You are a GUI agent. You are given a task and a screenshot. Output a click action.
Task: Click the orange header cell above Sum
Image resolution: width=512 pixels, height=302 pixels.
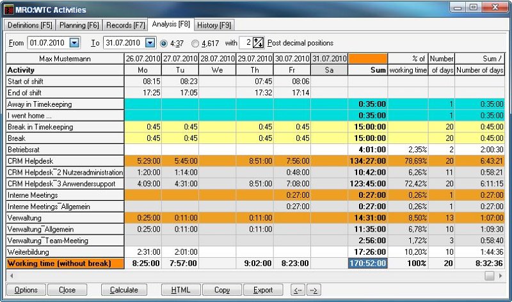(x=367, y=59)
